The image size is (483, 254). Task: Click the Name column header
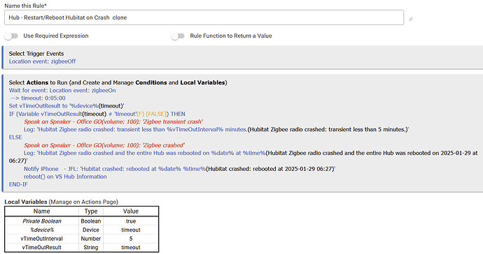coord(41,211)
